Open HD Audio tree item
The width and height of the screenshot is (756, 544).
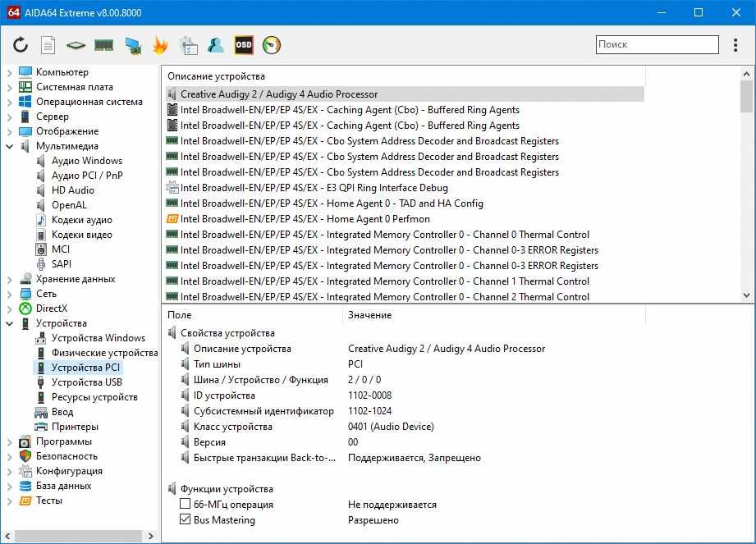tap(73, 190)
